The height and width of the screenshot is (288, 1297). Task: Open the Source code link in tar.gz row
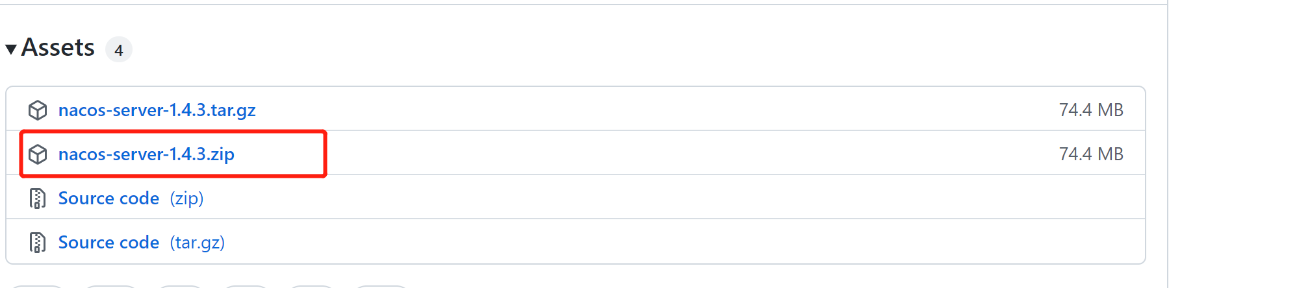coord(109,243)
